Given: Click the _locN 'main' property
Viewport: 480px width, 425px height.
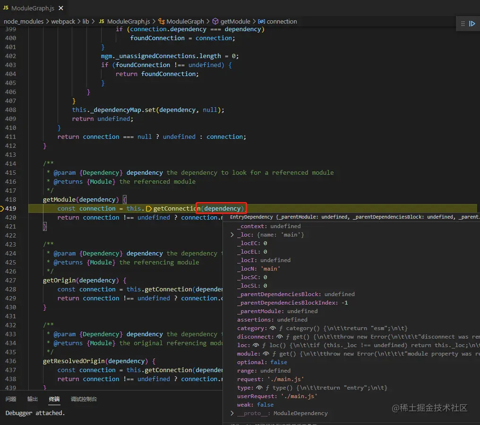Looking at the screenshot, I should [258, 269].
